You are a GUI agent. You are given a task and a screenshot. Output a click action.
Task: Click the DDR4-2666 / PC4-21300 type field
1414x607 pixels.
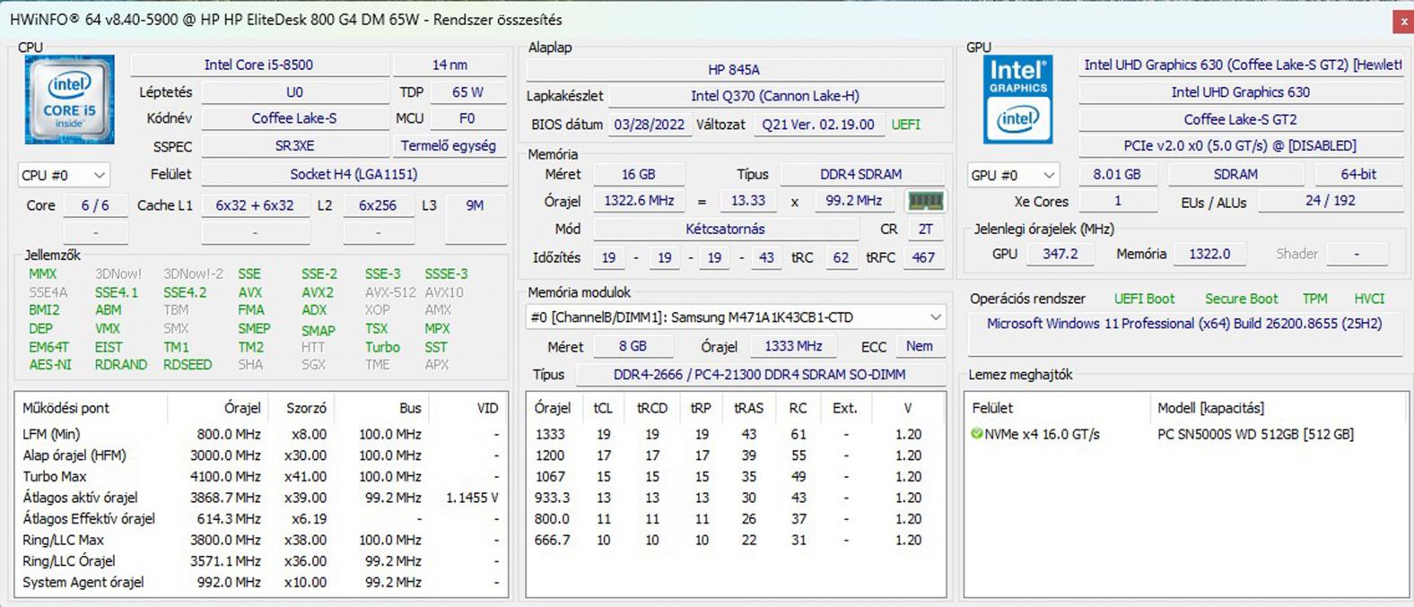(x=759, y=375)
